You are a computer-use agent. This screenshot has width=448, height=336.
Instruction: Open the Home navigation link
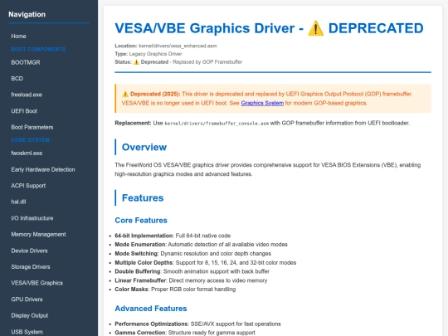click(x=18, y=37)
